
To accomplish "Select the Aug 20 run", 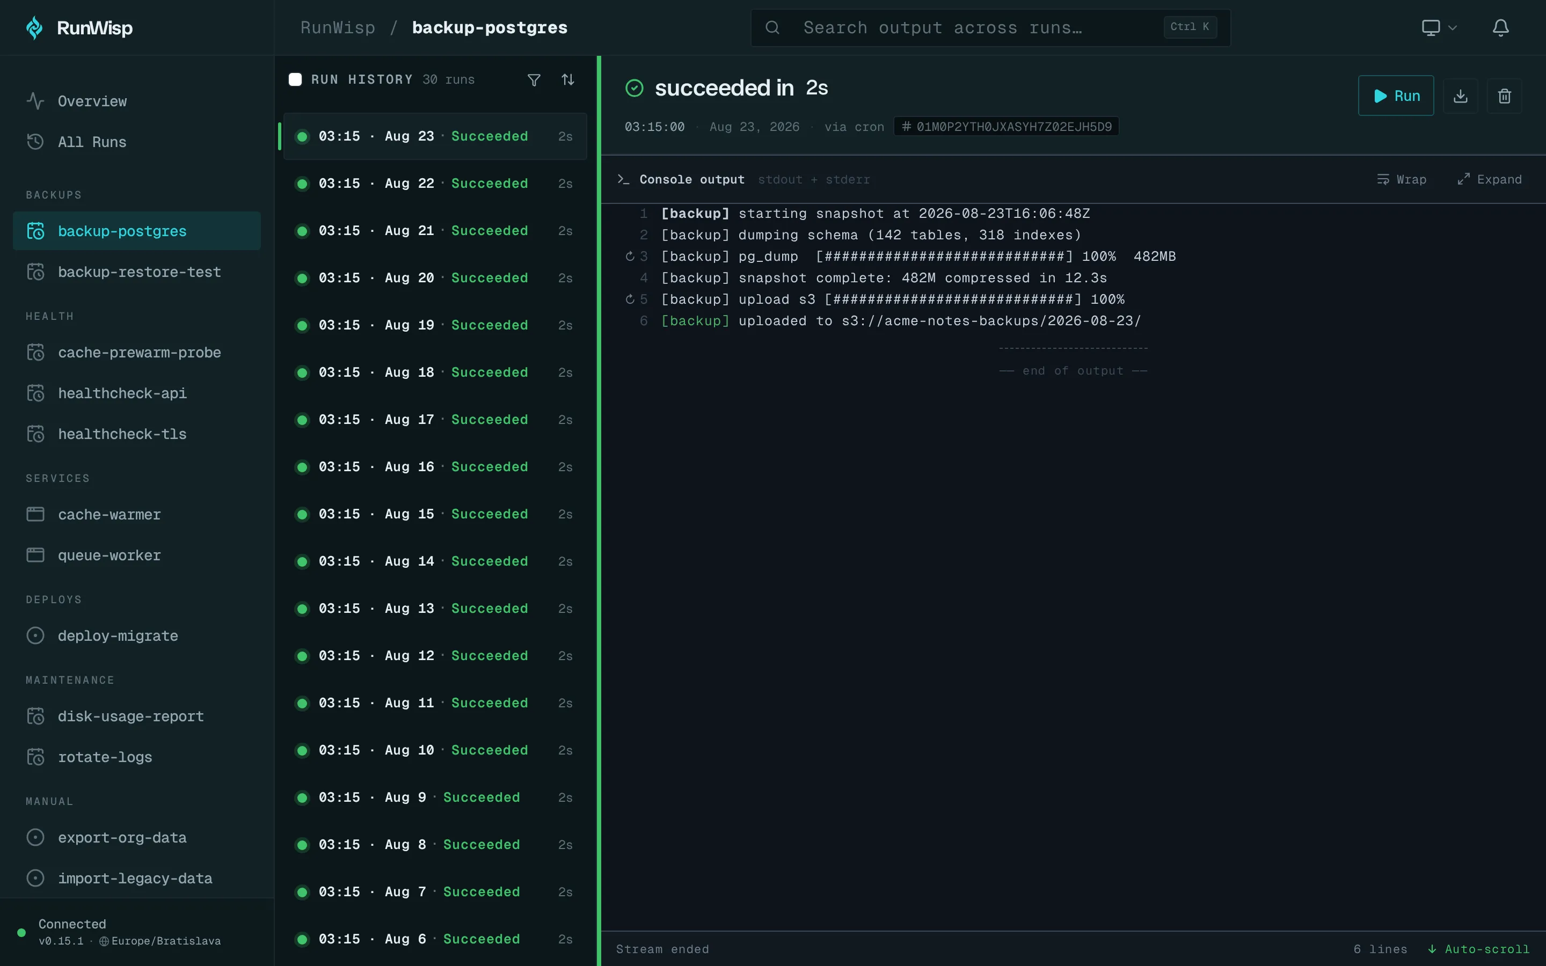I will [435, 278].
